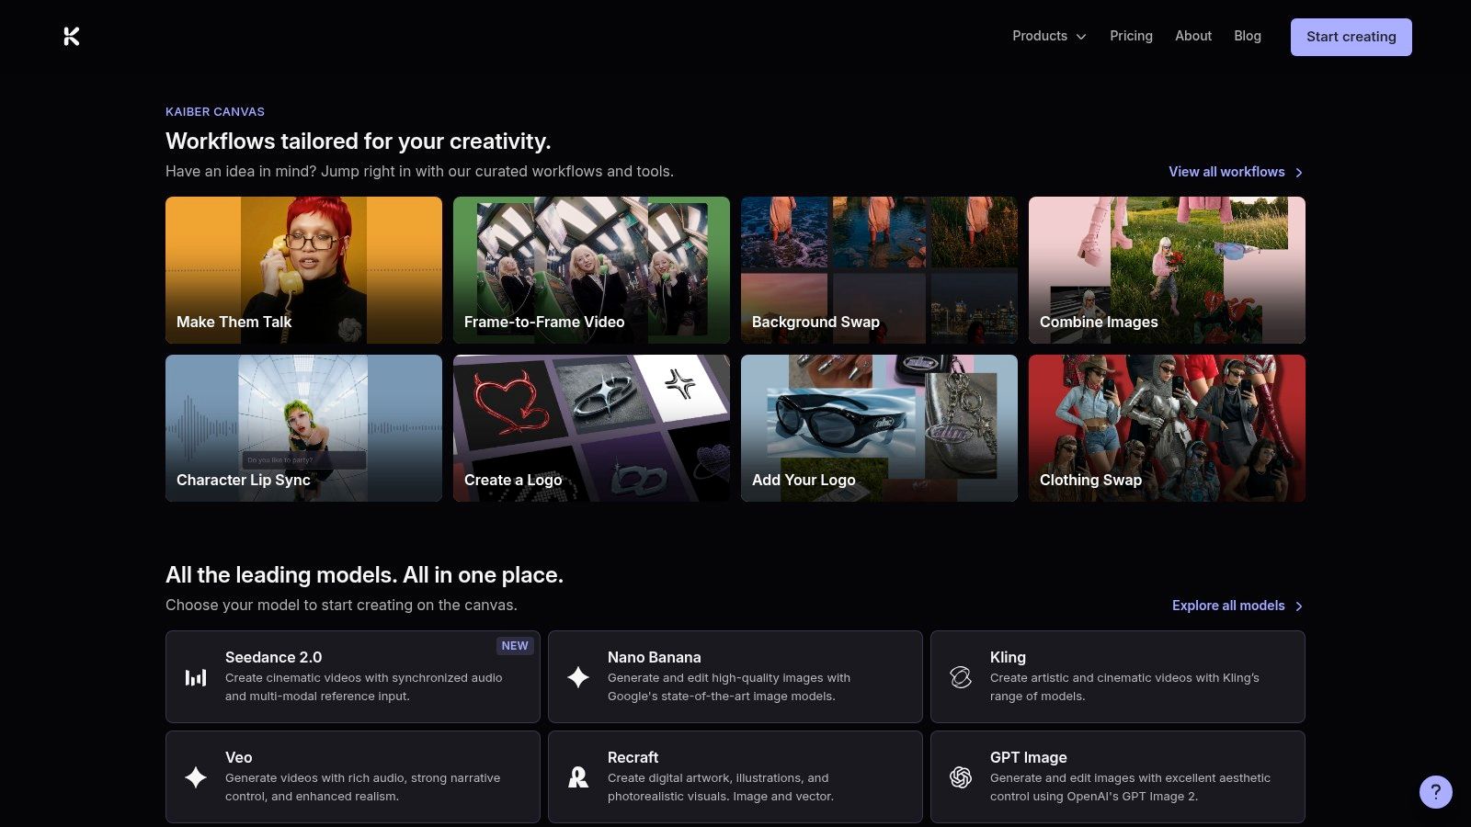This screenshot has width=1471, height=827.
Task: Click the arrow beside View all workflows
Action: click(x=1299, y=173)
